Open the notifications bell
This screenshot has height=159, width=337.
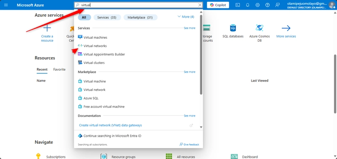[x=247, y=5]
